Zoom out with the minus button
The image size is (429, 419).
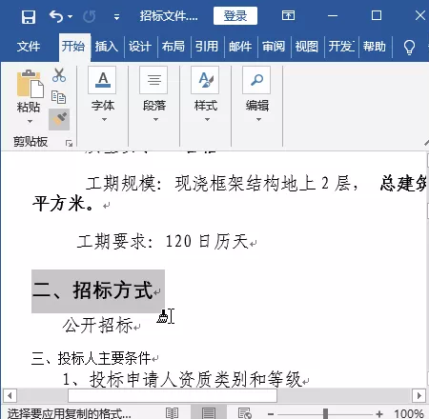(271, 414)
